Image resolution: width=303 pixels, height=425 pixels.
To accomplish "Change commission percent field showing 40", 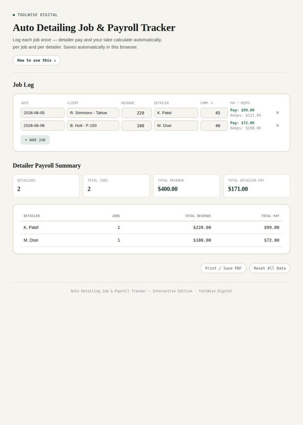I will 214,126.
